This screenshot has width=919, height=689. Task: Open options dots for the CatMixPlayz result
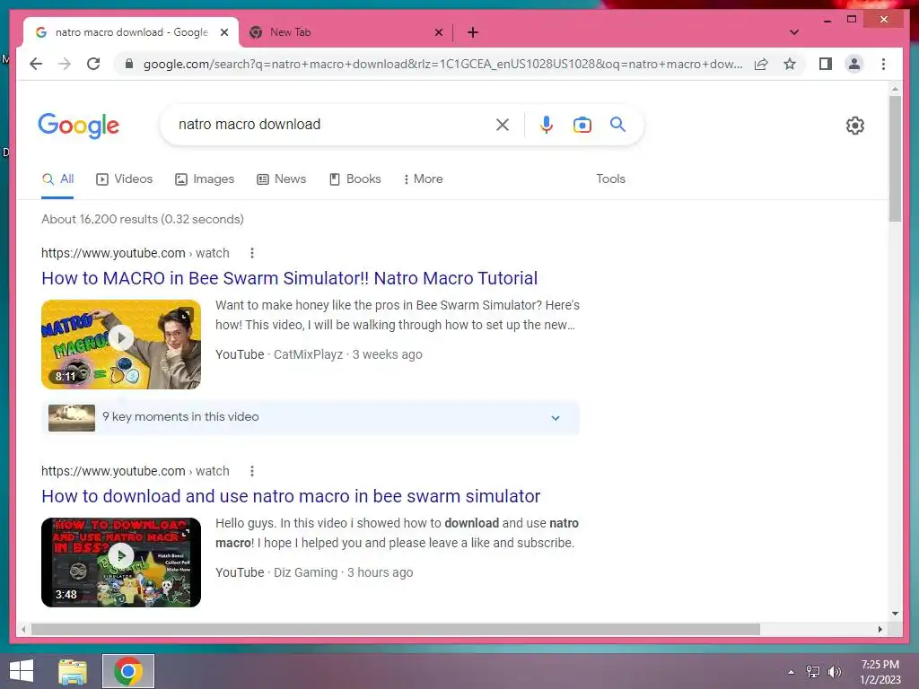(x=252, y=253)
